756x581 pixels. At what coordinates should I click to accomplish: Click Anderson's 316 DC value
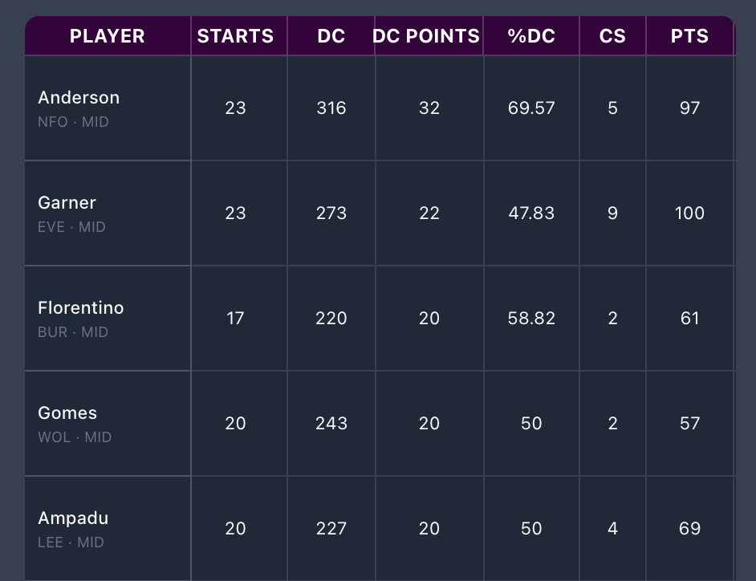pos(331,108)
